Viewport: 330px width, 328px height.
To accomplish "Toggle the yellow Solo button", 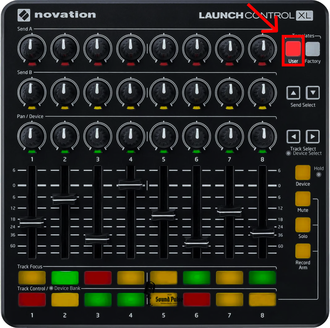I will [303, 225].
